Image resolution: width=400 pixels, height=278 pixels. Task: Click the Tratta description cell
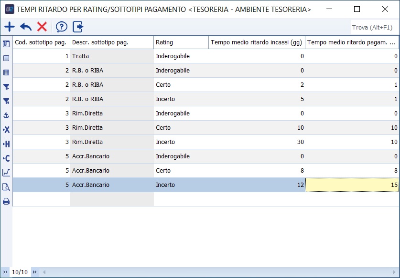pyautogui.click(x=112, y=56)
